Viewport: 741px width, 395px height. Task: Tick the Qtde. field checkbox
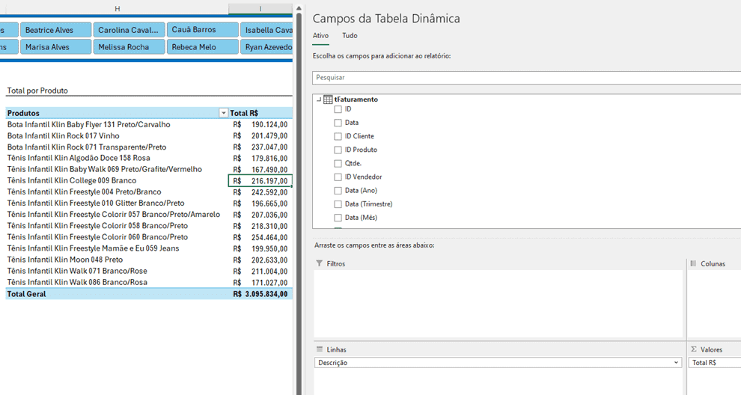pyautogui.click(x=338, y=164)
